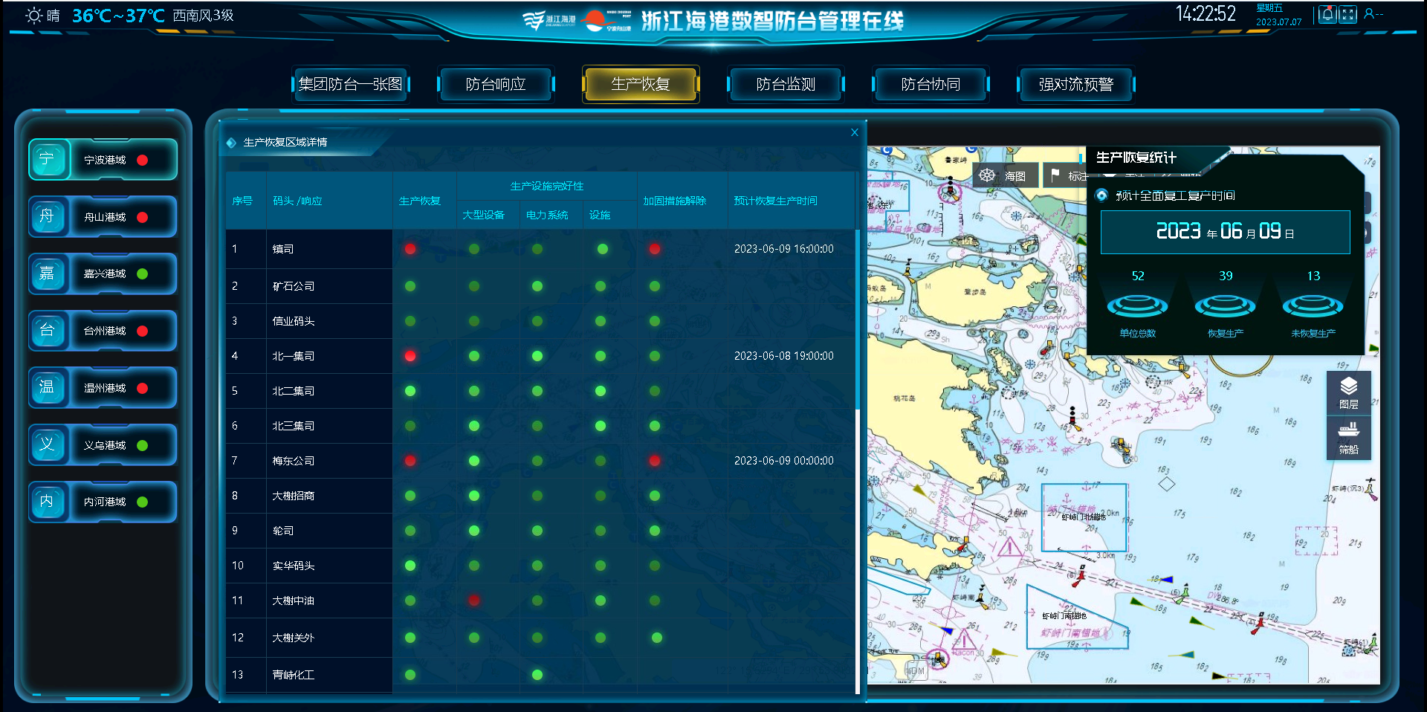Click the table vertical scrollbar
The width and height of the screenshot is (1427, 712).
pyautogui.click(x=857, y=320)
